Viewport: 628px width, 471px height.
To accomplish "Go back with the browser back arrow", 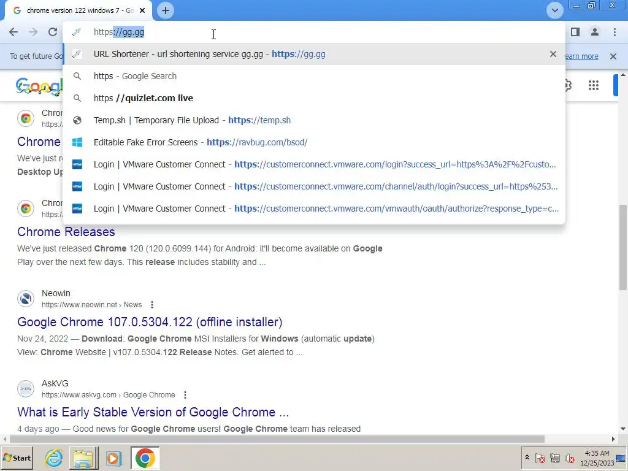I will tap(13, 32).
